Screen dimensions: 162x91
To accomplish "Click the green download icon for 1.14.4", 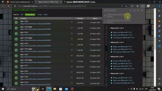I will [x=16, y=83].
